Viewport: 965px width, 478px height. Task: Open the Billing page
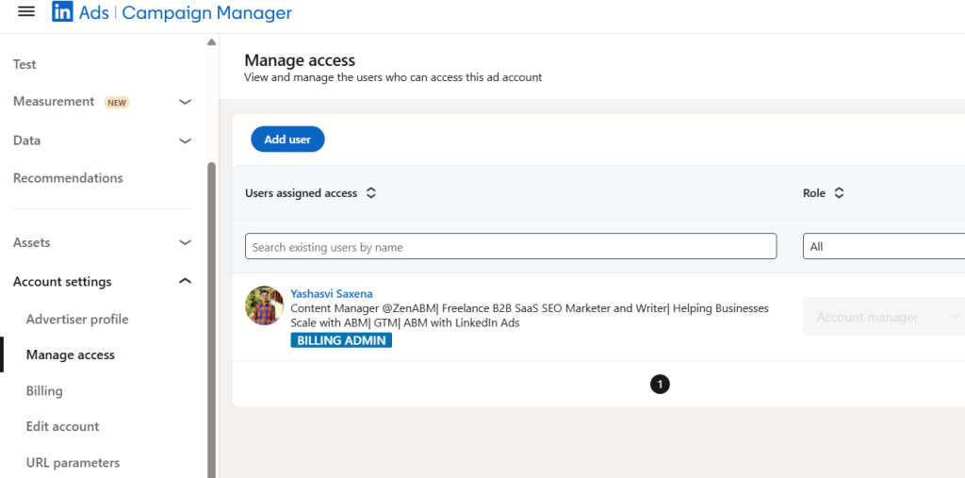click(x=44, y=391)
